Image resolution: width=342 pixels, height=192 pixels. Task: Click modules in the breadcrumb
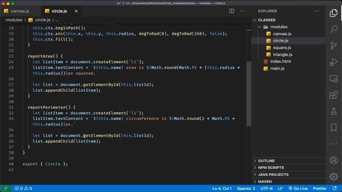(14, 20)
